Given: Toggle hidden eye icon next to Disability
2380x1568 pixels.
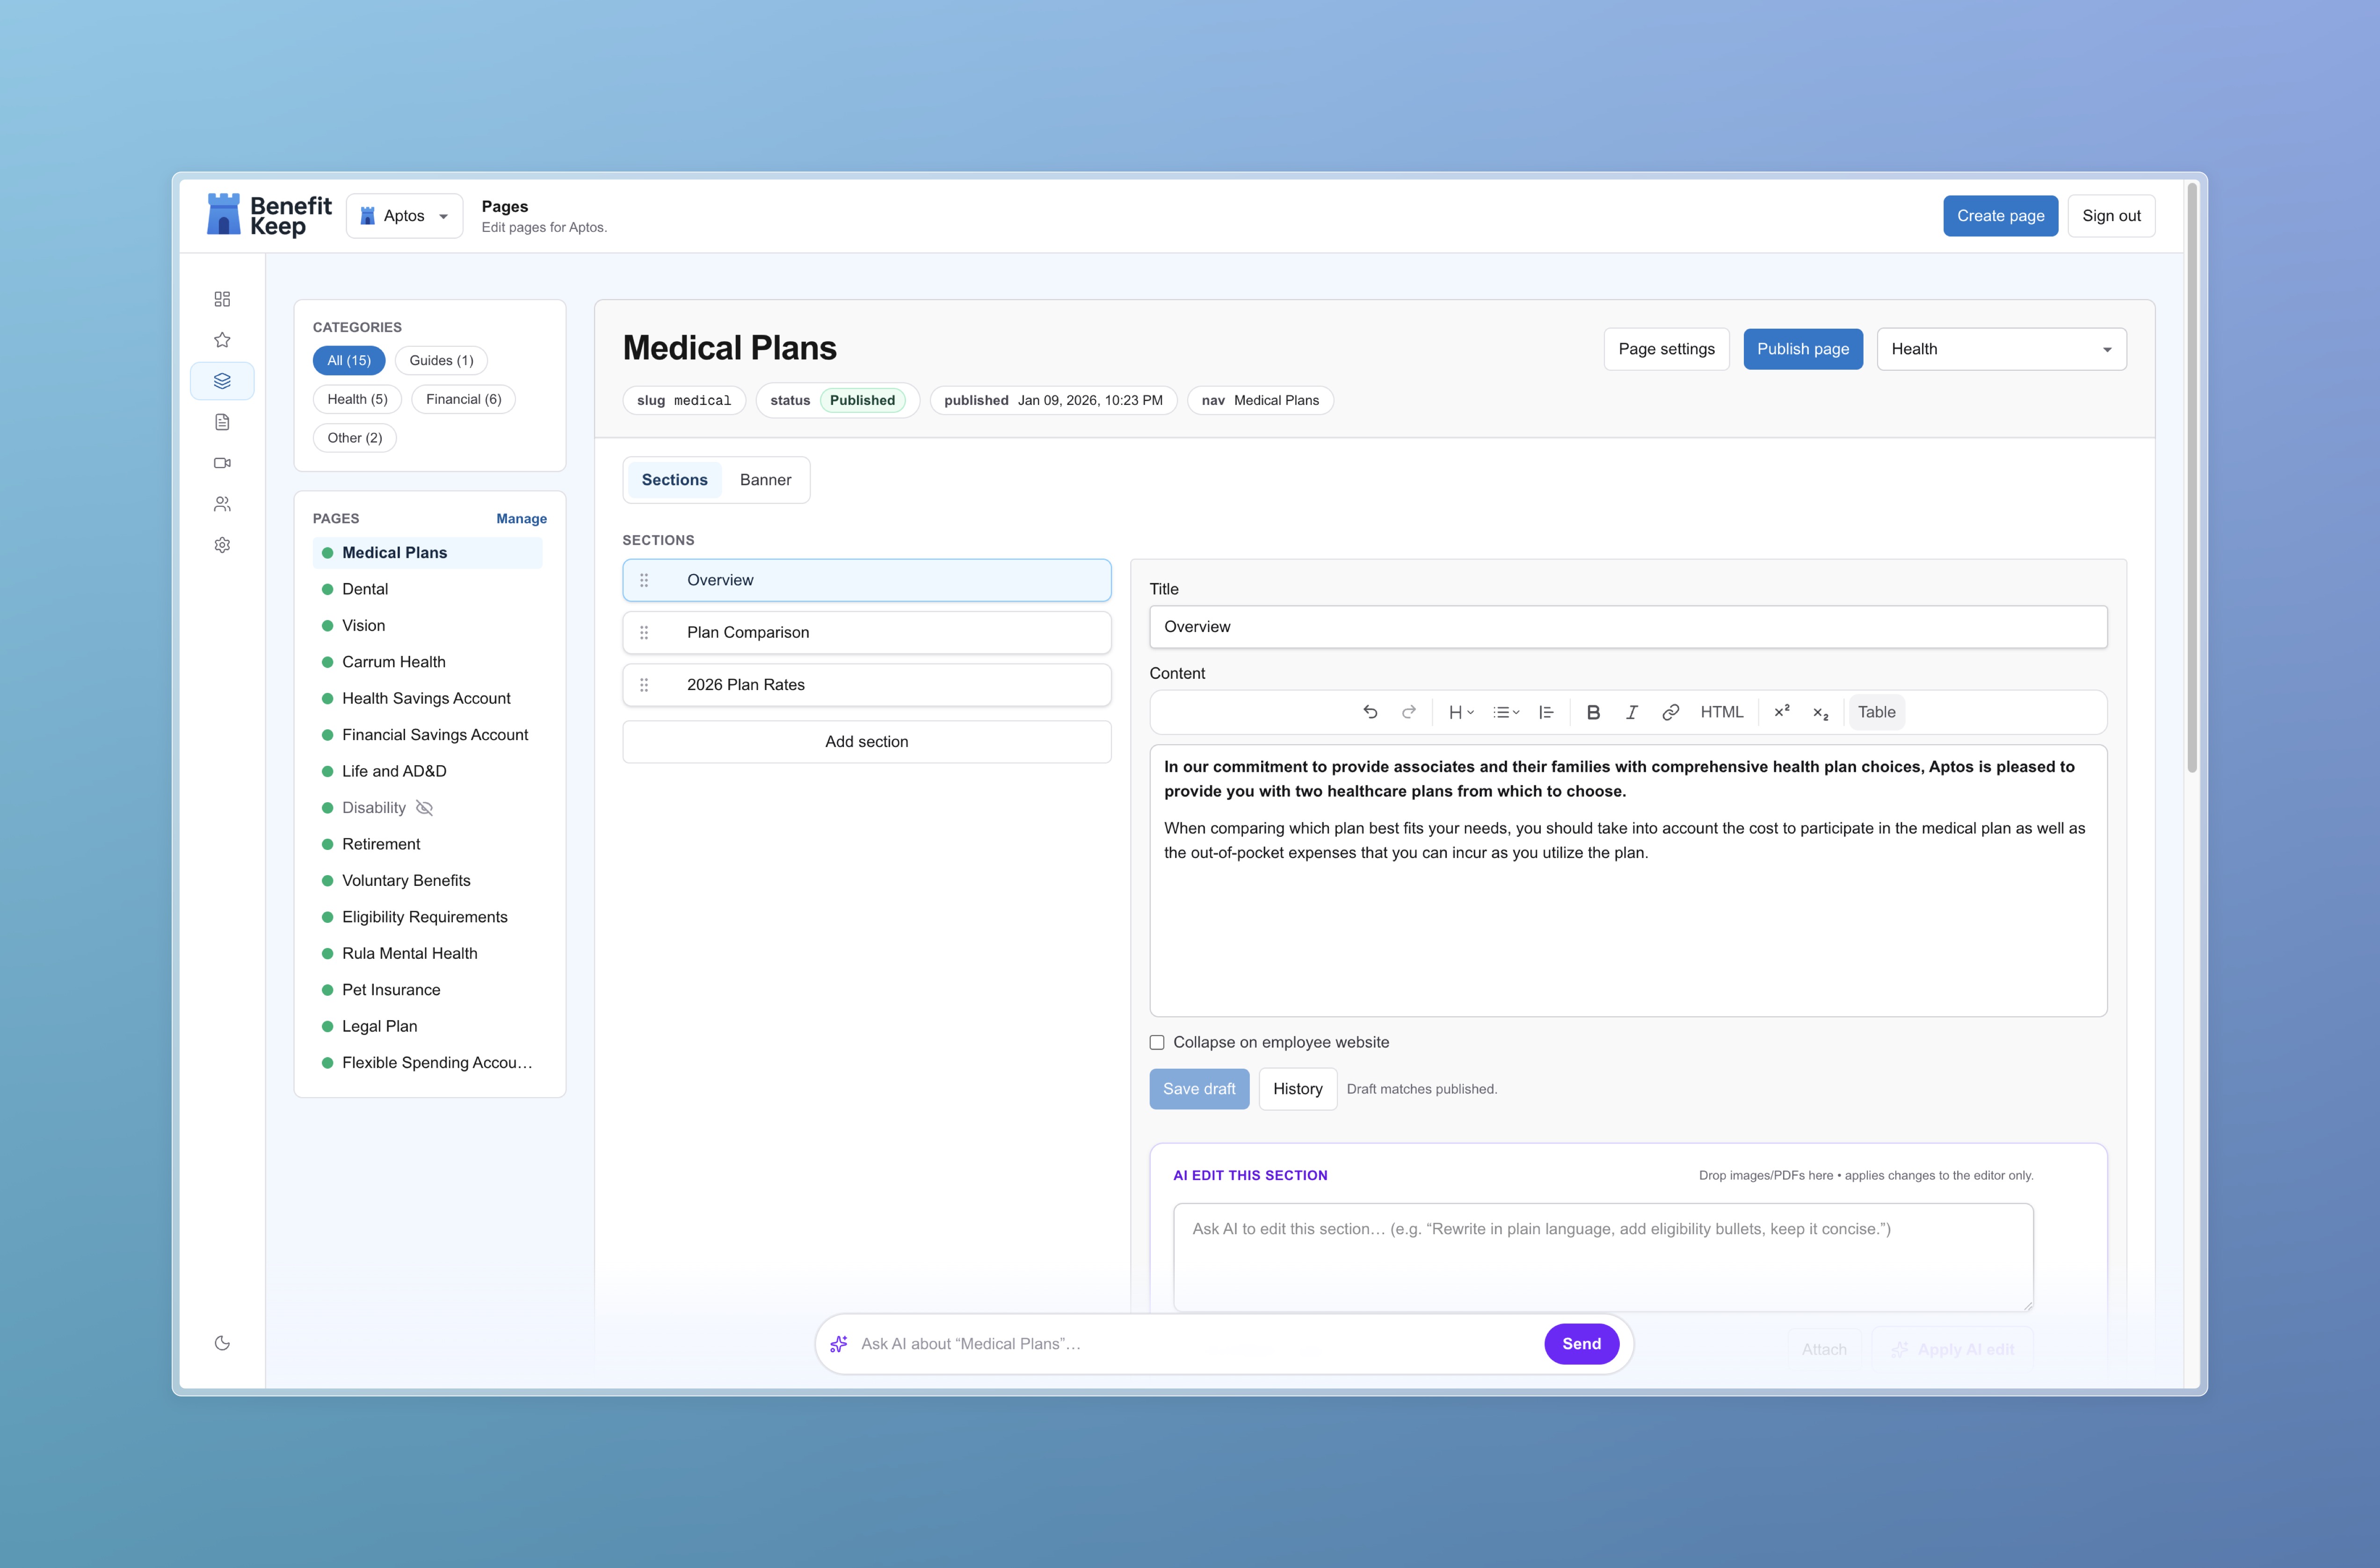Looking at the screenshot, I should pyautogui.click(x=424, y=808).
